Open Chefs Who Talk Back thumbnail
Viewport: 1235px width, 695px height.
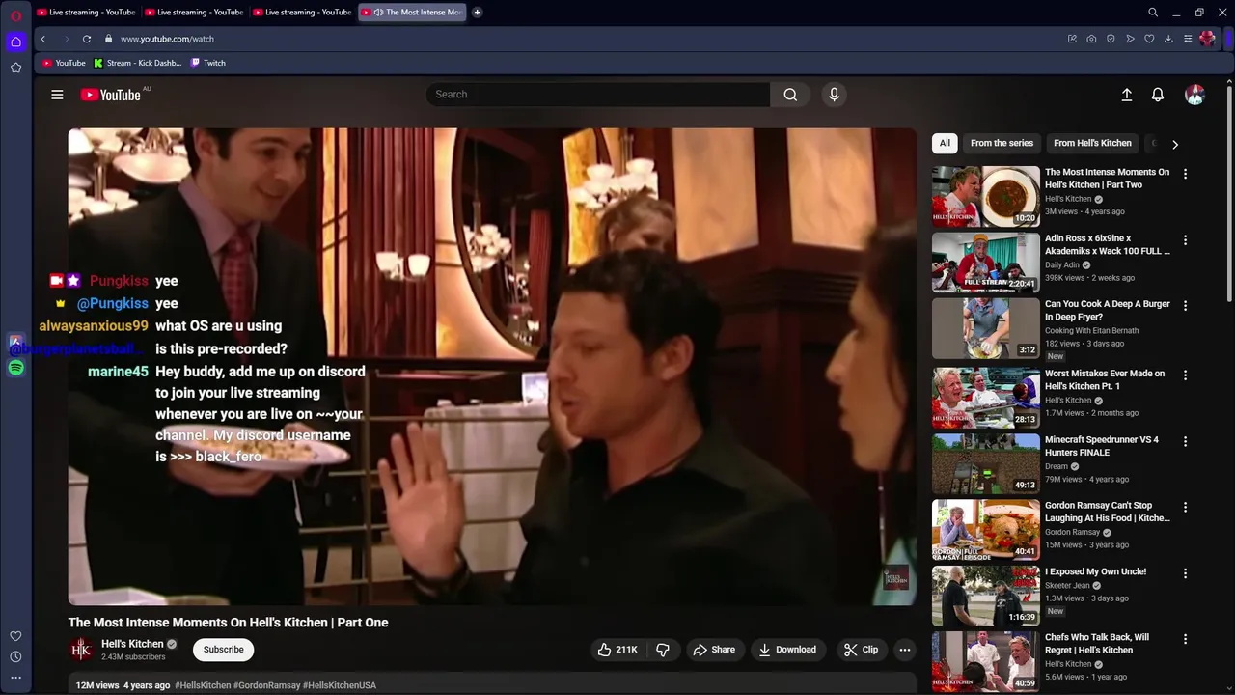pyautogui.click(x=985, y=661)
